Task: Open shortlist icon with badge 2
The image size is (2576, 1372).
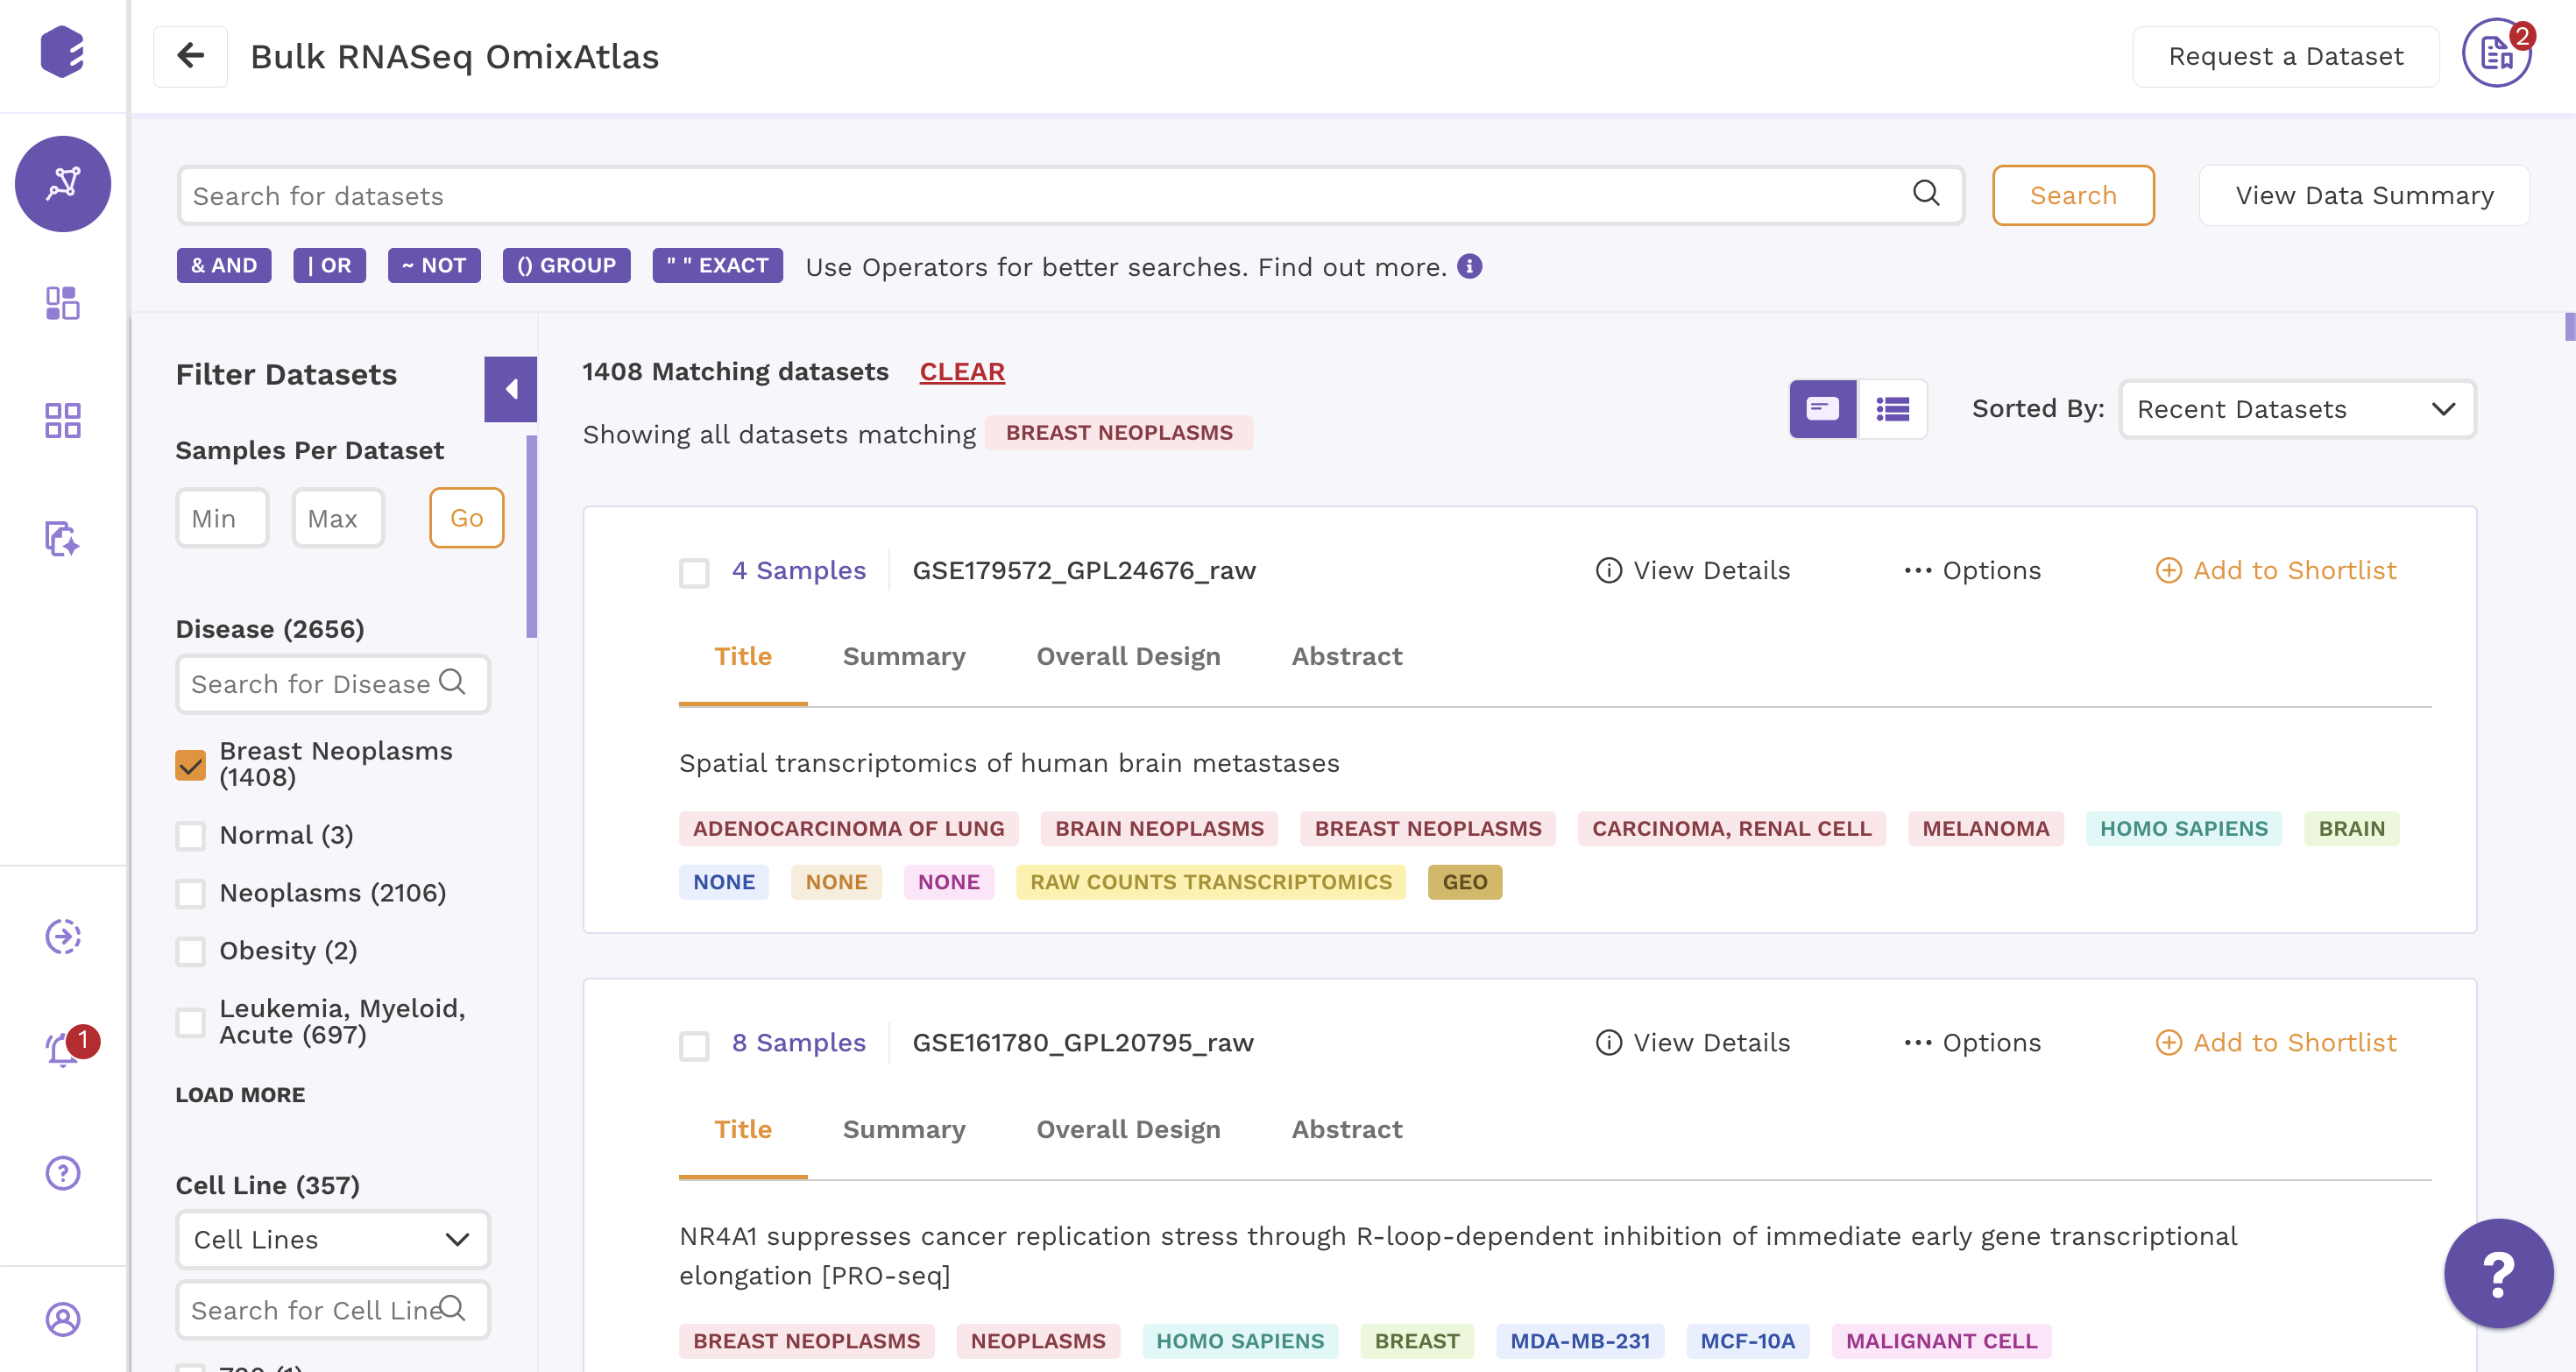Action: pyautogui.click(x=2496, y=54)
